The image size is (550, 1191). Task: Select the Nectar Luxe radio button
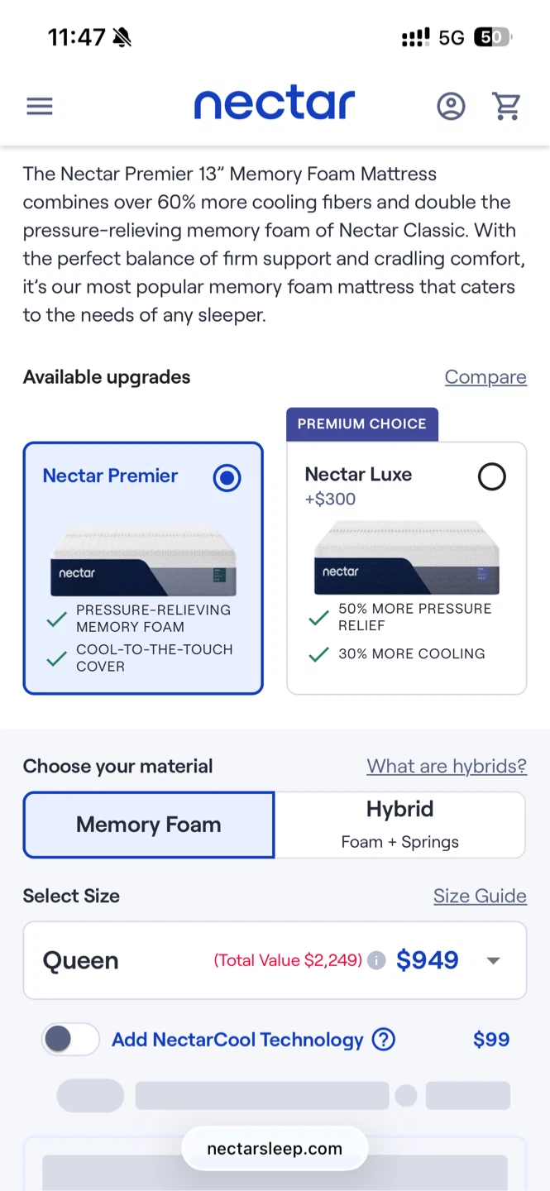pyautogui.click(x=491, y=476)
